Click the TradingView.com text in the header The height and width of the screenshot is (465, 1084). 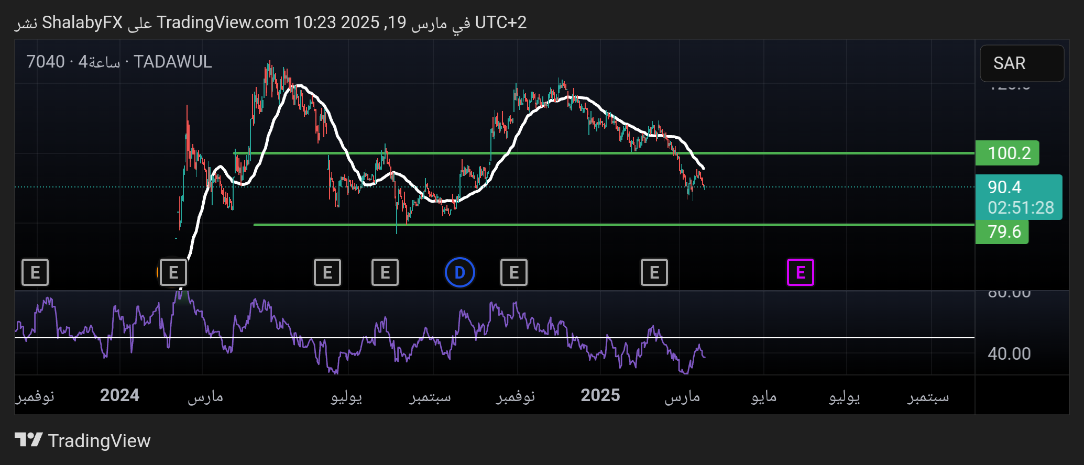coord(222,23)
